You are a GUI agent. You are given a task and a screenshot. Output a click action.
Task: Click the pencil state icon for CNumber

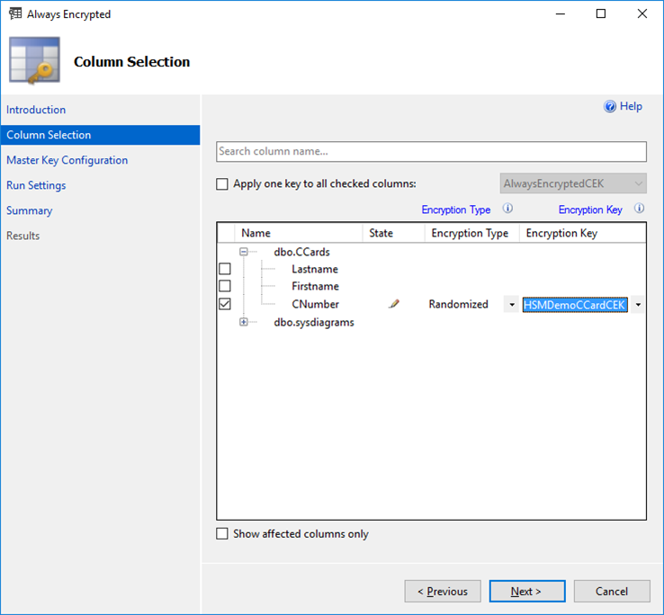[393, 305]
